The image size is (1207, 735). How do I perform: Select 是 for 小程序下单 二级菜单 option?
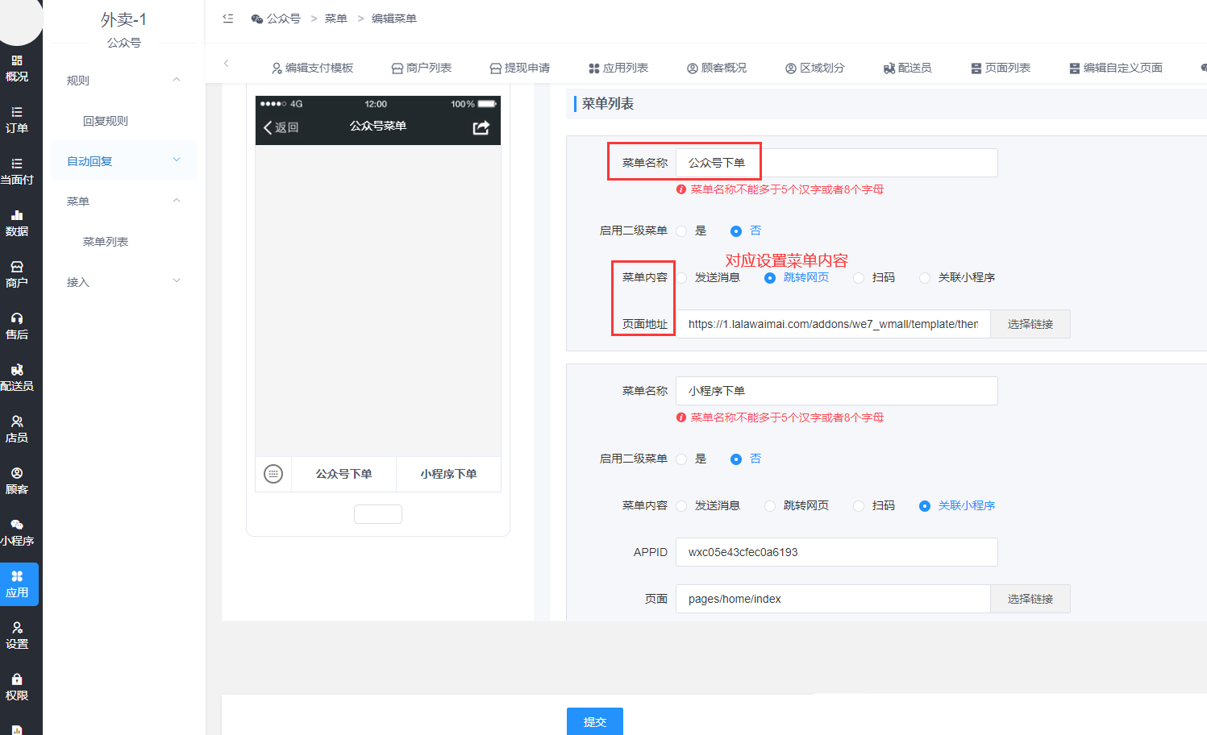(681, 459)
